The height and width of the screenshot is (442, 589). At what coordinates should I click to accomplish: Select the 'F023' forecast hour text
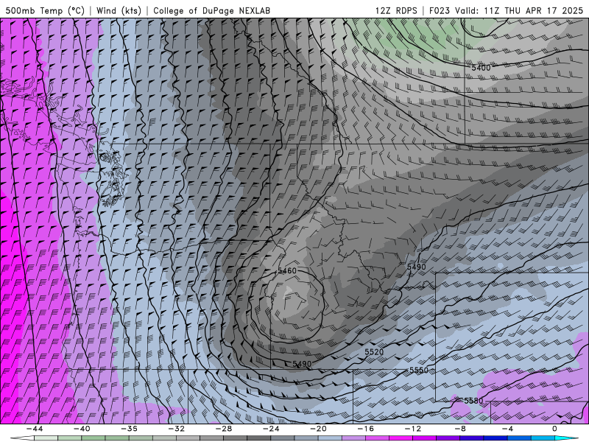point(440,10)
